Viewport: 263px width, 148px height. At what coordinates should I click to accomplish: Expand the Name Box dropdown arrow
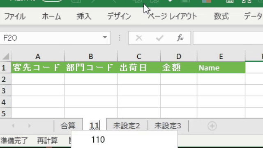point(105,37)
